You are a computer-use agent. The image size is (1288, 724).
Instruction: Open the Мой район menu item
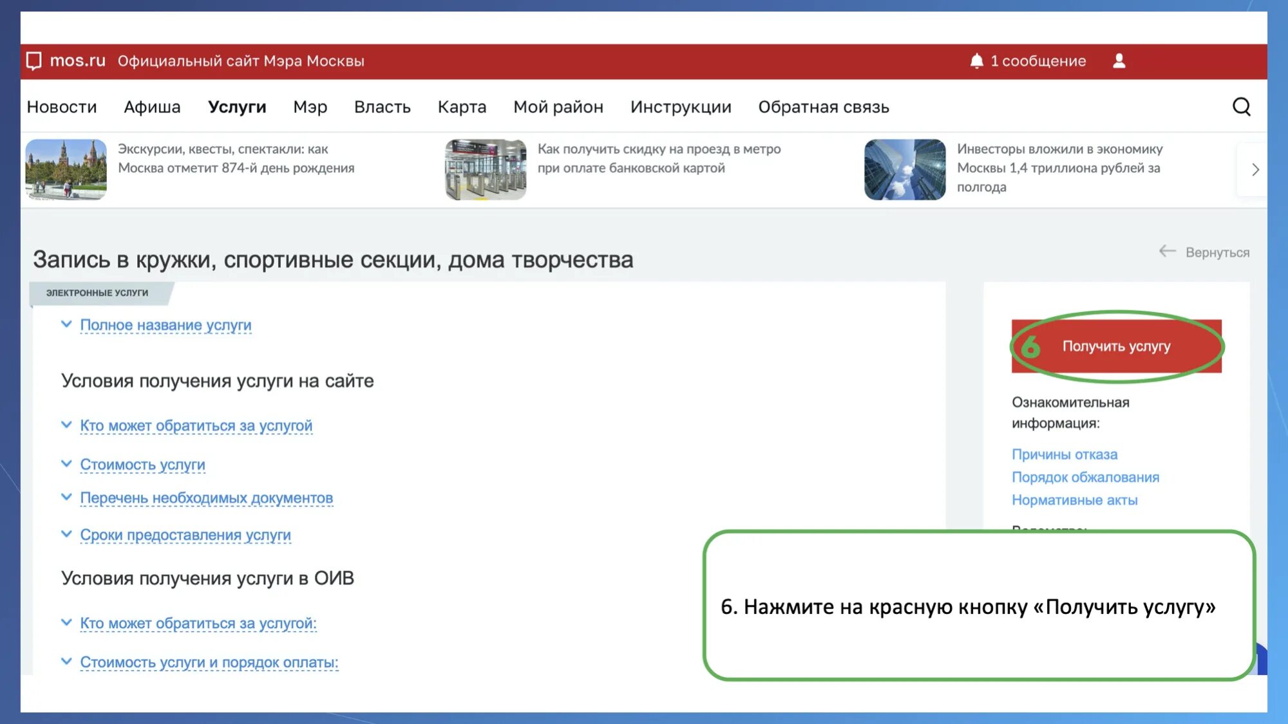pyautogui.click(x=558, y=107)
